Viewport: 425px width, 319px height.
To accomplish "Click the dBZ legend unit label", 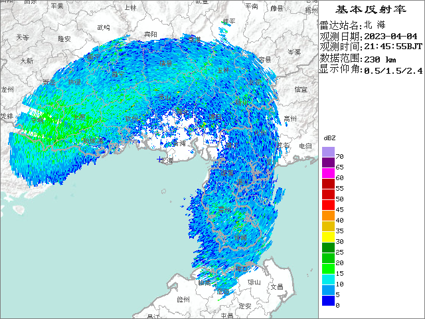I will pos(329,138).
